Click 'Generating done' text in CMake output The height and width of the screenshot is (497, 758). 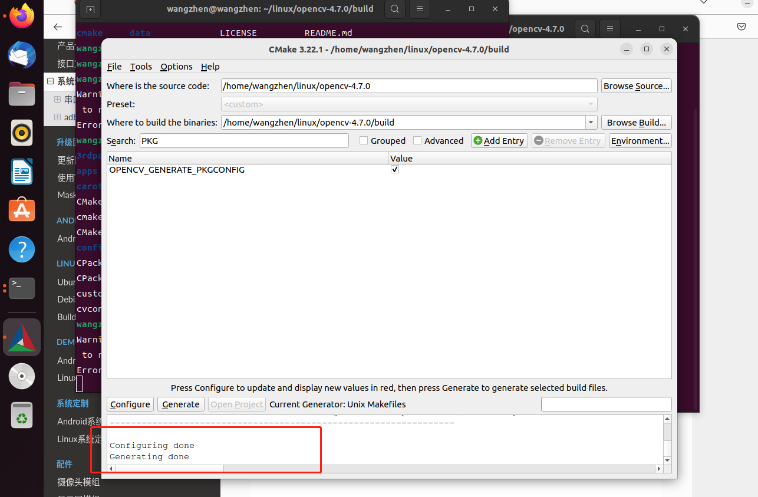point(149,456)
